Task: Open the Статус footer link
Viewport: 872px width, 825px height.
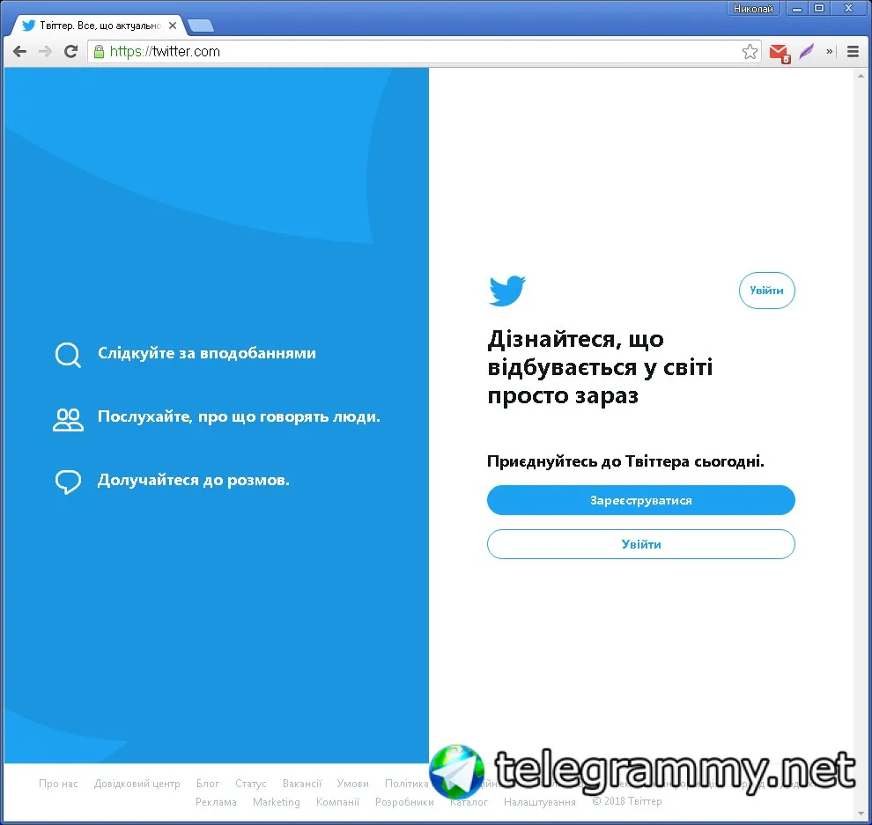Action: (251, 784)
